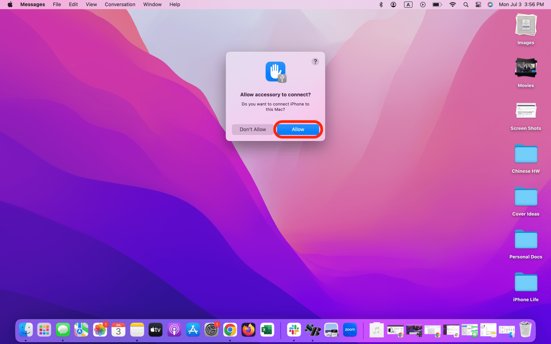551x344 pixels.
Task: Open Control Center in menu bar
Action: coord(478,5)
